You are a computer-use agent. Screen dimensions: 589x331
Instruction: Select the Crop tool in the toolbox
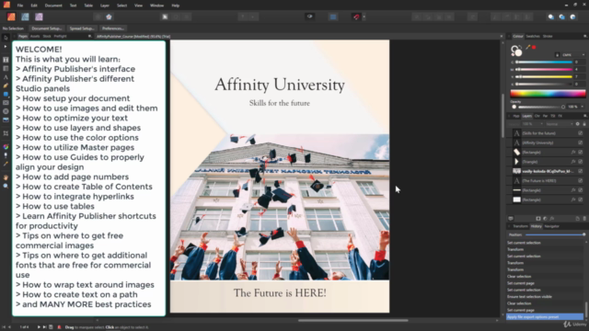tap(6, 133)
